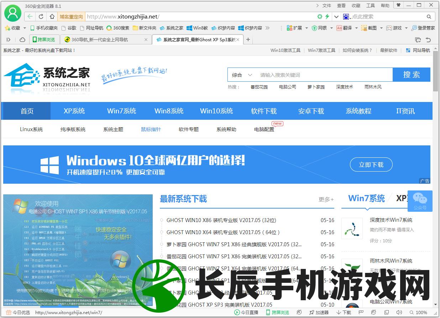Show more bookmarks via double chevron
Viewport: 440px width, 318px height.
[268, 28]
